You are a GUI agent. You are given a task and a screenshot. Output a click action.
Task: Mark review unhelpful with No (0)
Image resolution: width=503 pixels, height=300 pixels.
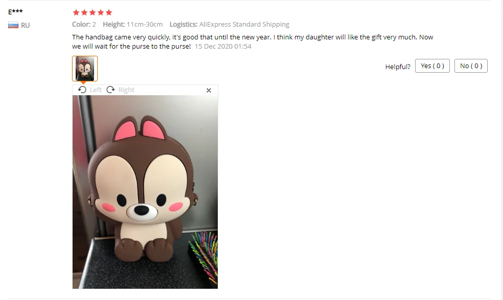tap(471, 66)
